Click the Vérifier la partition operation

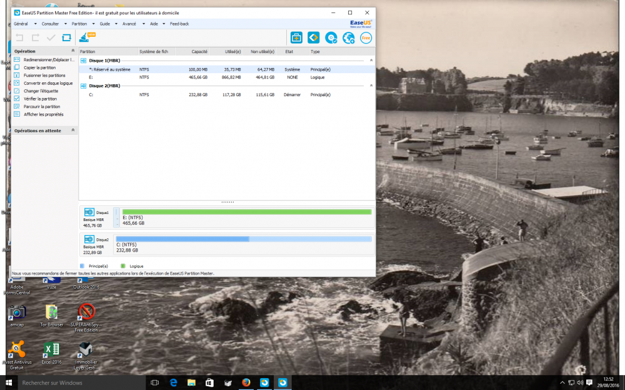(40, 99)
